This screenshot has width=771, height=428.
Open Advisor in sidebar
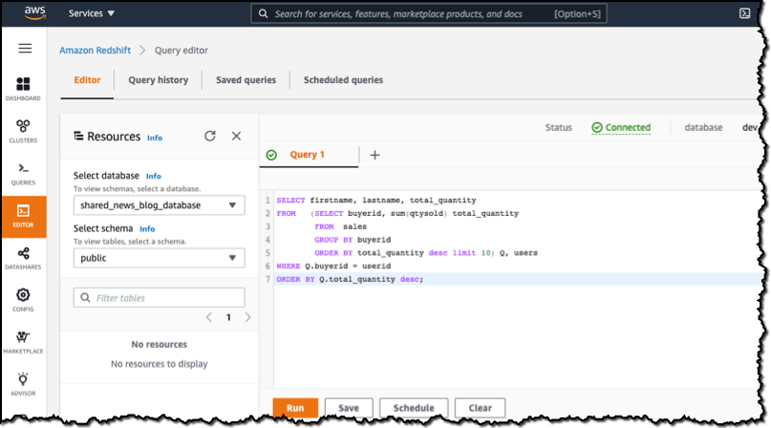[x=23, y=385]
